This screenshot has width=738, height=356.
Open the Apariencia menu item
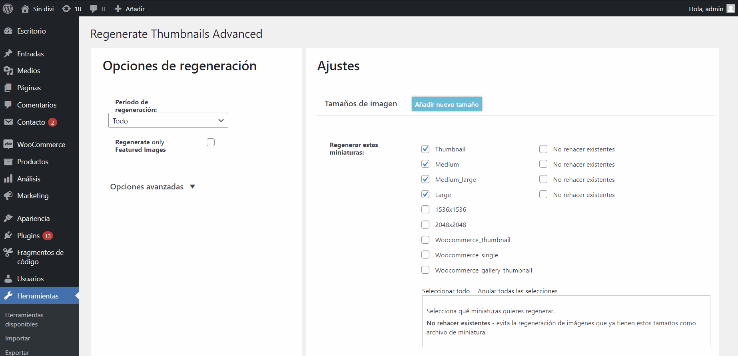coord(33,219)
